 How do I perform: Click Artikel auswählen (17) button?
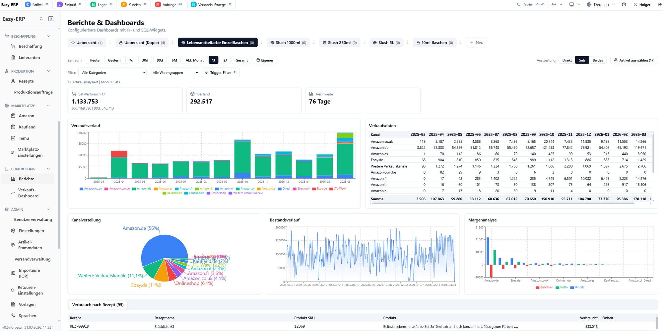coord(634,60)
